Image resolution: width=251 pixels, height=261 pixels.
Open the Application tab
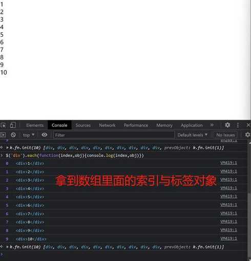click(x=192, y=125)
